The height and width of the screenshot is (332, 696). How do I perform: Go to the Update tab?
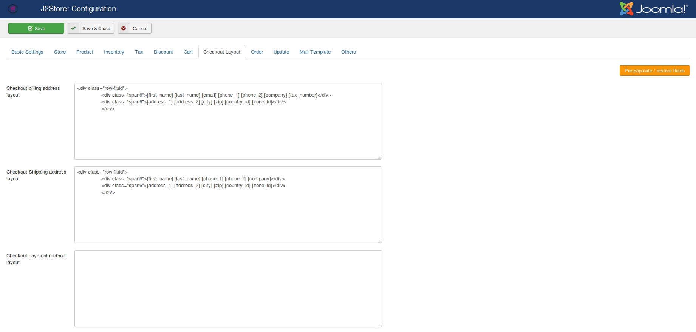tap(281, 52)
